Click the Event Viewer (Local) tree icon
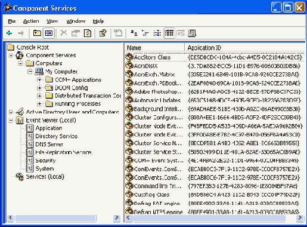This screenshot has height=227, width=307. [x=20, y=120]
